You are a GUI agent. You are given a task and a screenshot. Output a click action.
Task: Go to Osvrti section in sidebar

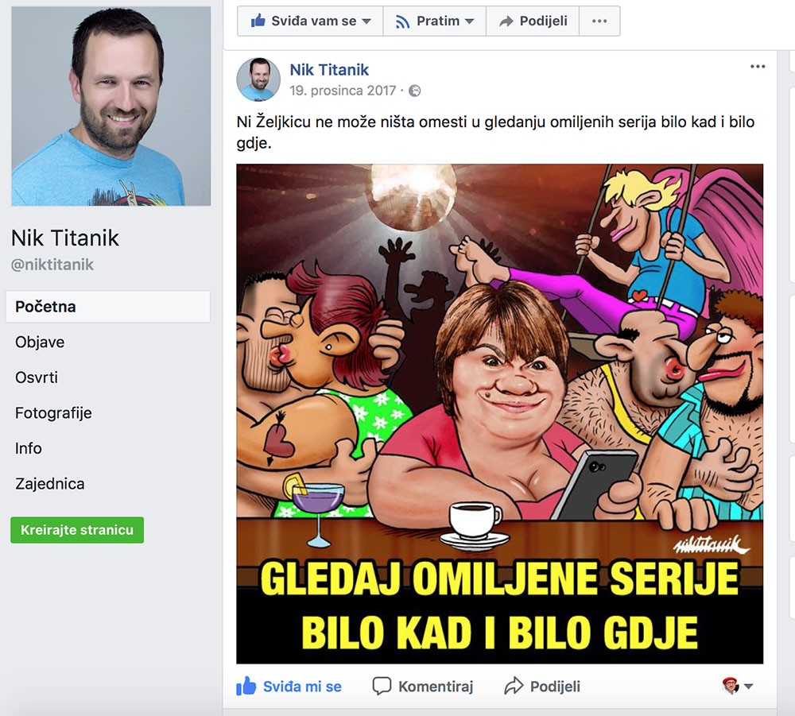pyautogui.click(x=37, y=377)
